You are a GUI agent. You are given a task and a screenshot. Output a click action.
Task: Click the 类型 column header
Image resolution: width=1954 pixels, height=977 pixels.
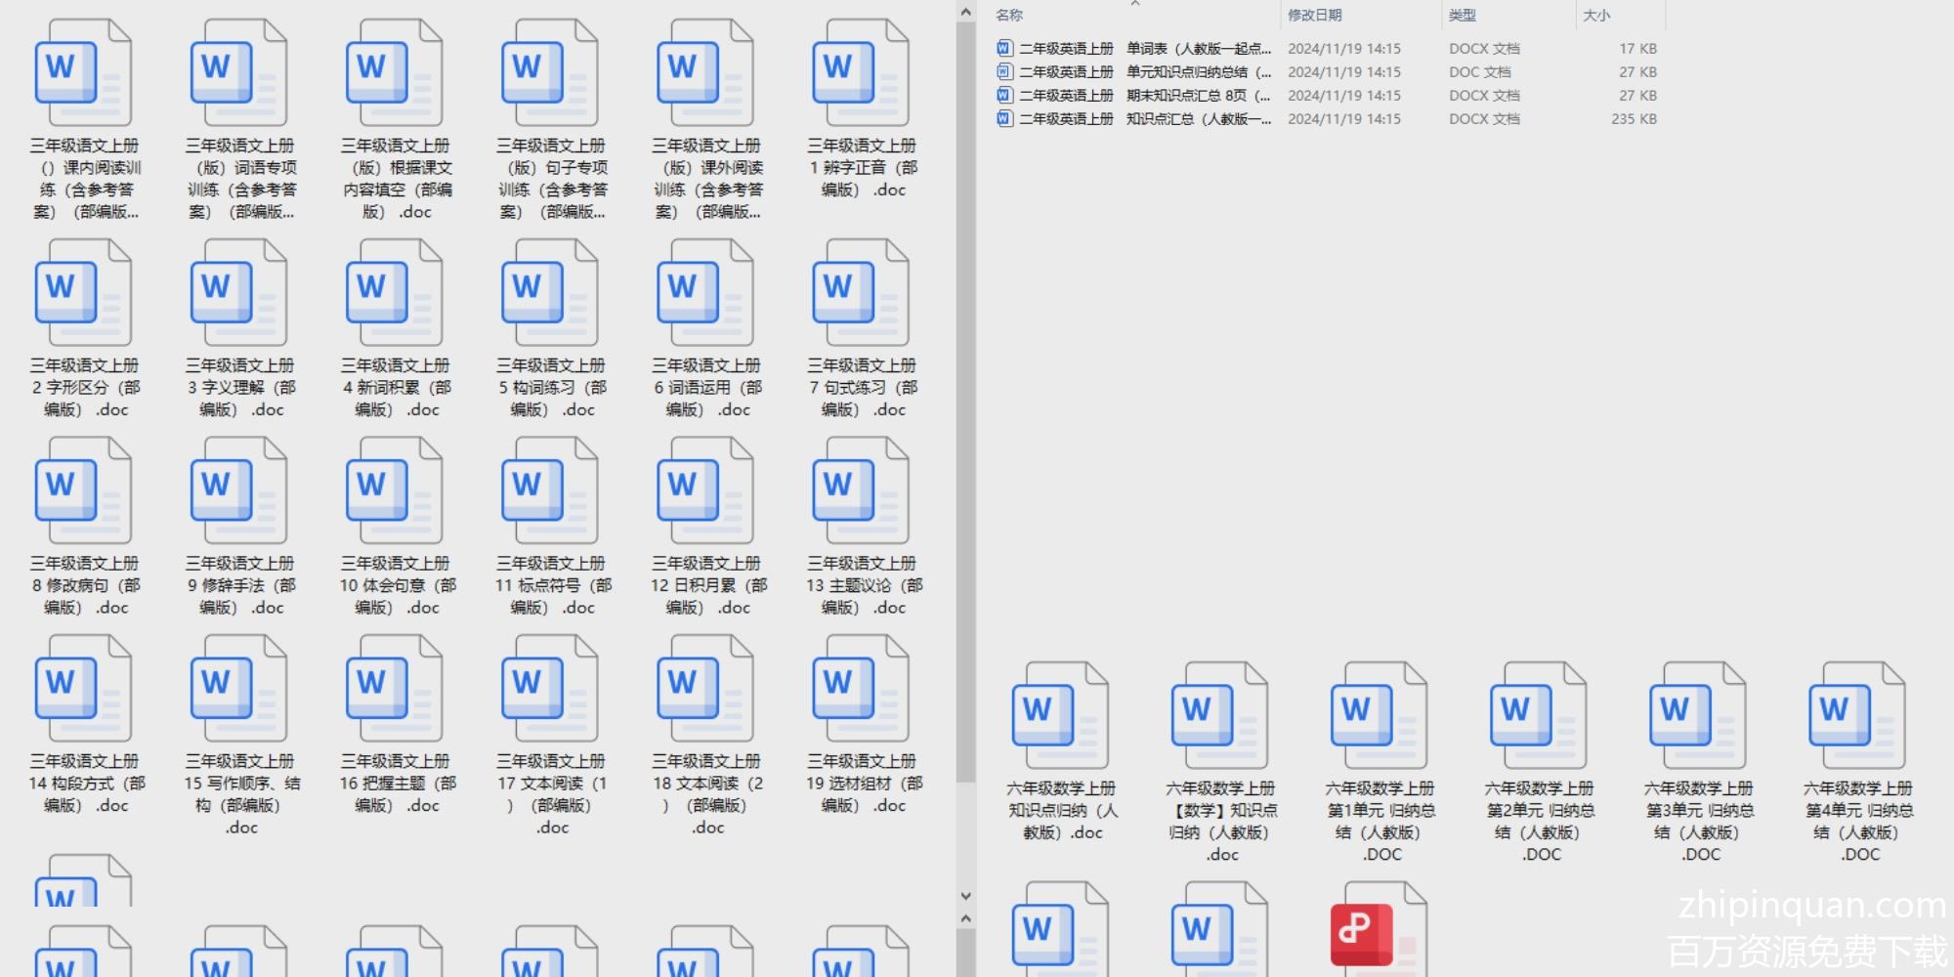click(x=1462, y=16)
